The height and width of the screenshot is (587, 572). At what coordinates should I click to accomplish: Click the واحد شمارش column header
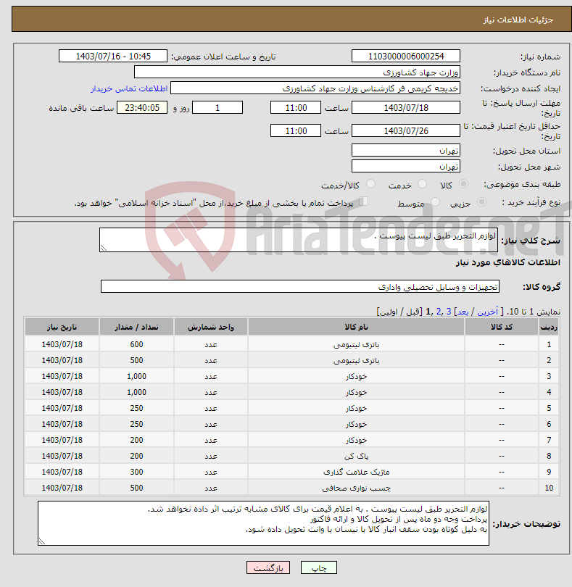(x=211, y=327)
